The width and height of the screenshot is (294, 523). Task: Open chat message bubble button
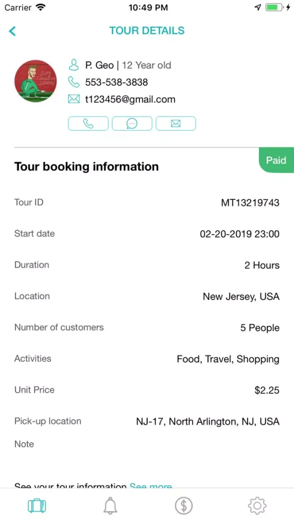(132, 123)
